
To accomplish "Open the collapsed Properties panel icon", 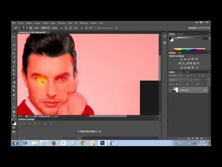I will [x=165, y=43].
